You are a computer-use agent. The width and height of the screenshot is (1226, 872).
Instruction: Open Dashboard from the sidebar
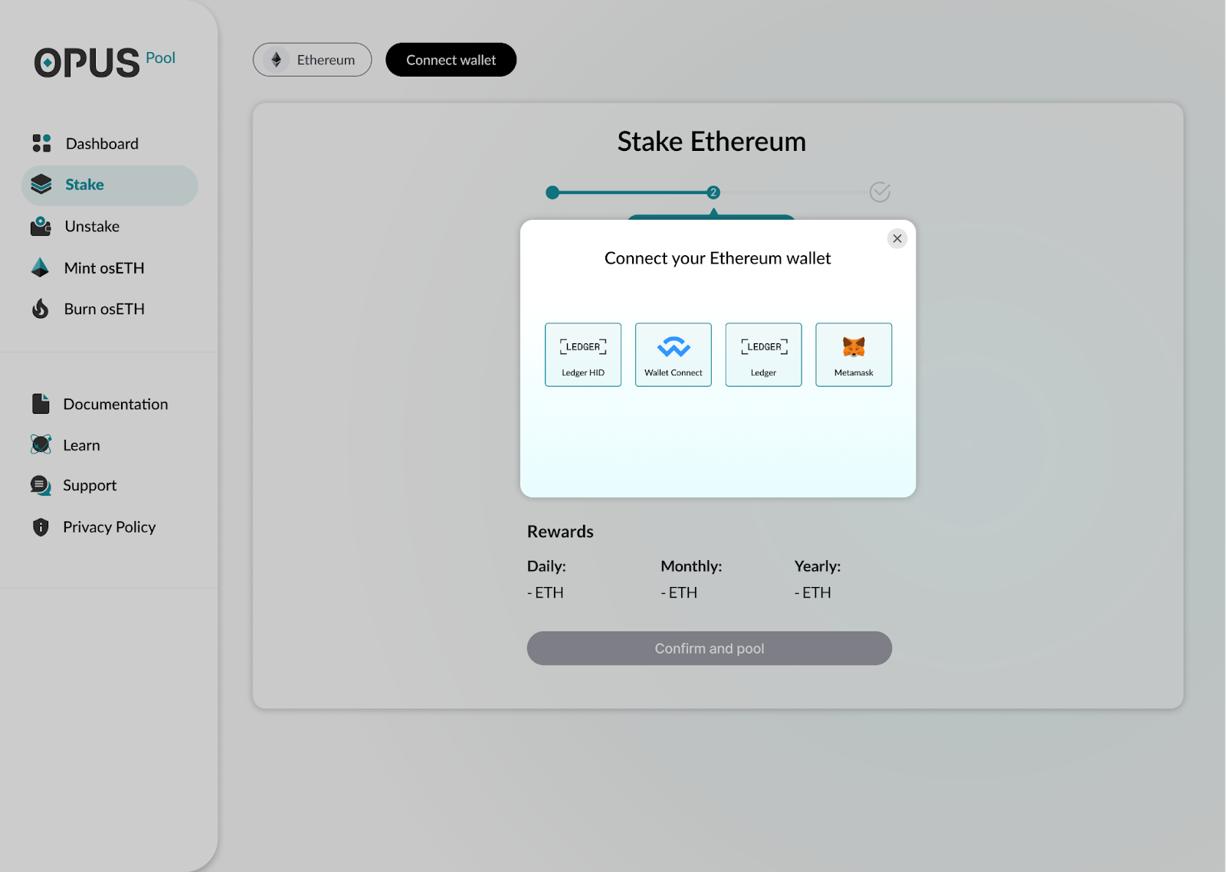tap(102, 143)
